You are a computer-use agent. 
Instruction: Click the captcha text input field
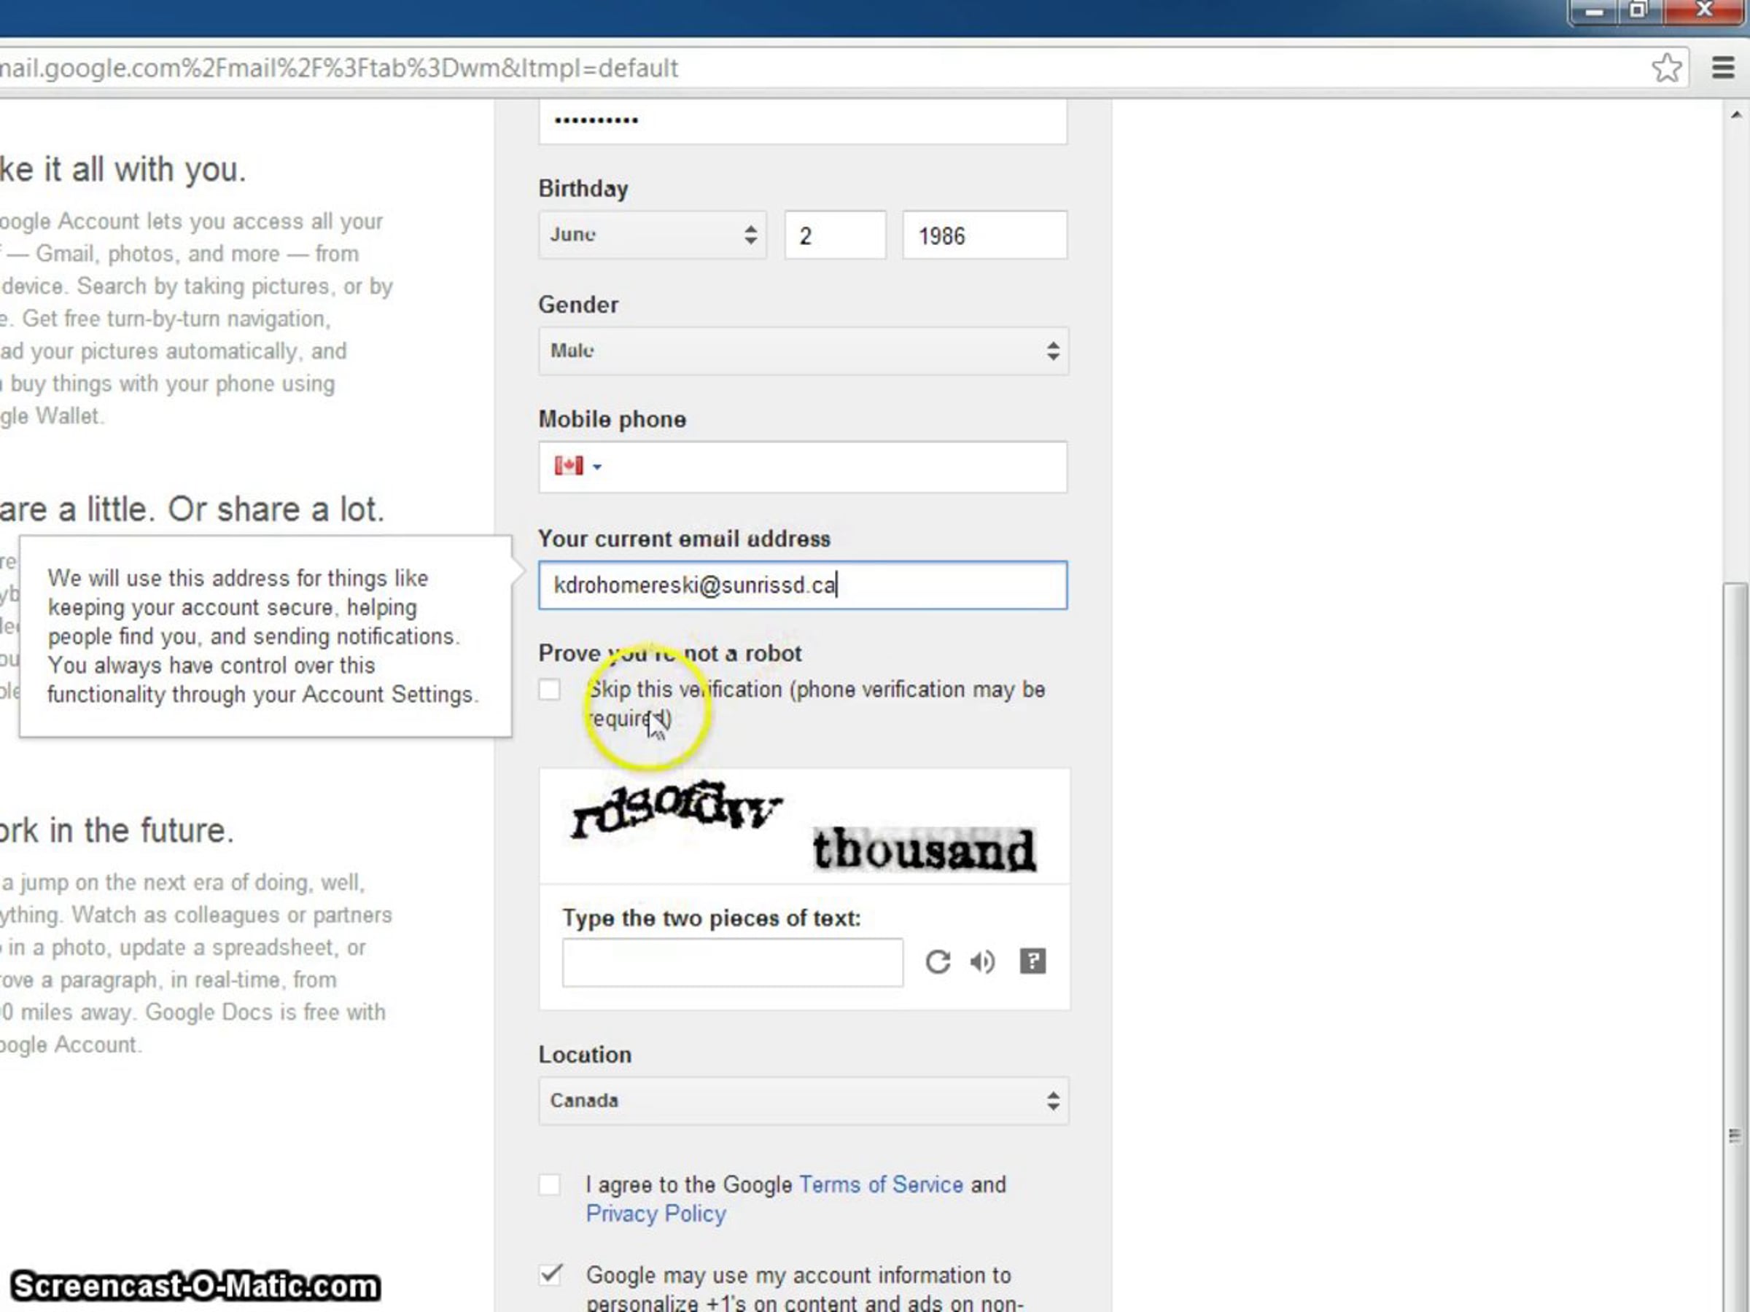coord(732,962)
